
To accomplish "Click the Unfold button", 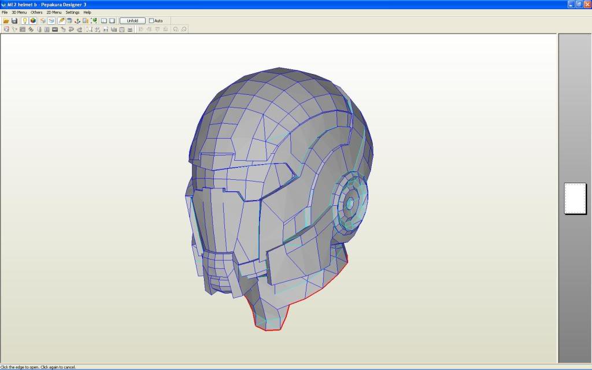I will 132,21.
